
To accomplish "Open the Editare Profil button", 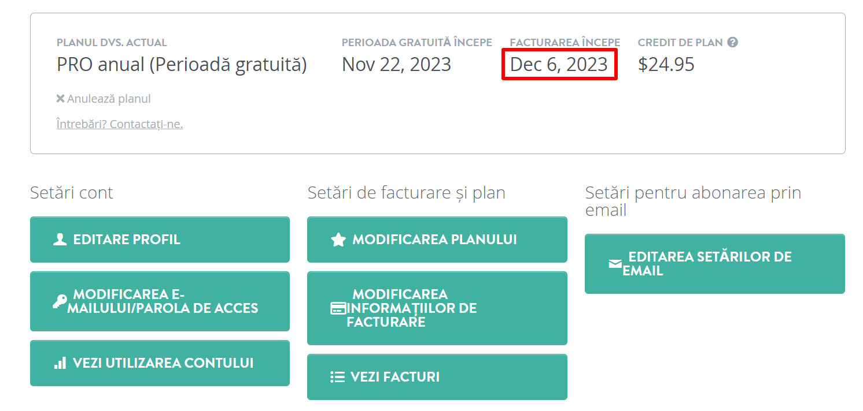I will click(x=160, y=240).
